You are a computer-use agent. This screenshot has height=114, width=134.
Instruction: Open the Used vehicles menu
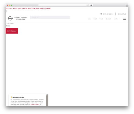coord(95,19)
